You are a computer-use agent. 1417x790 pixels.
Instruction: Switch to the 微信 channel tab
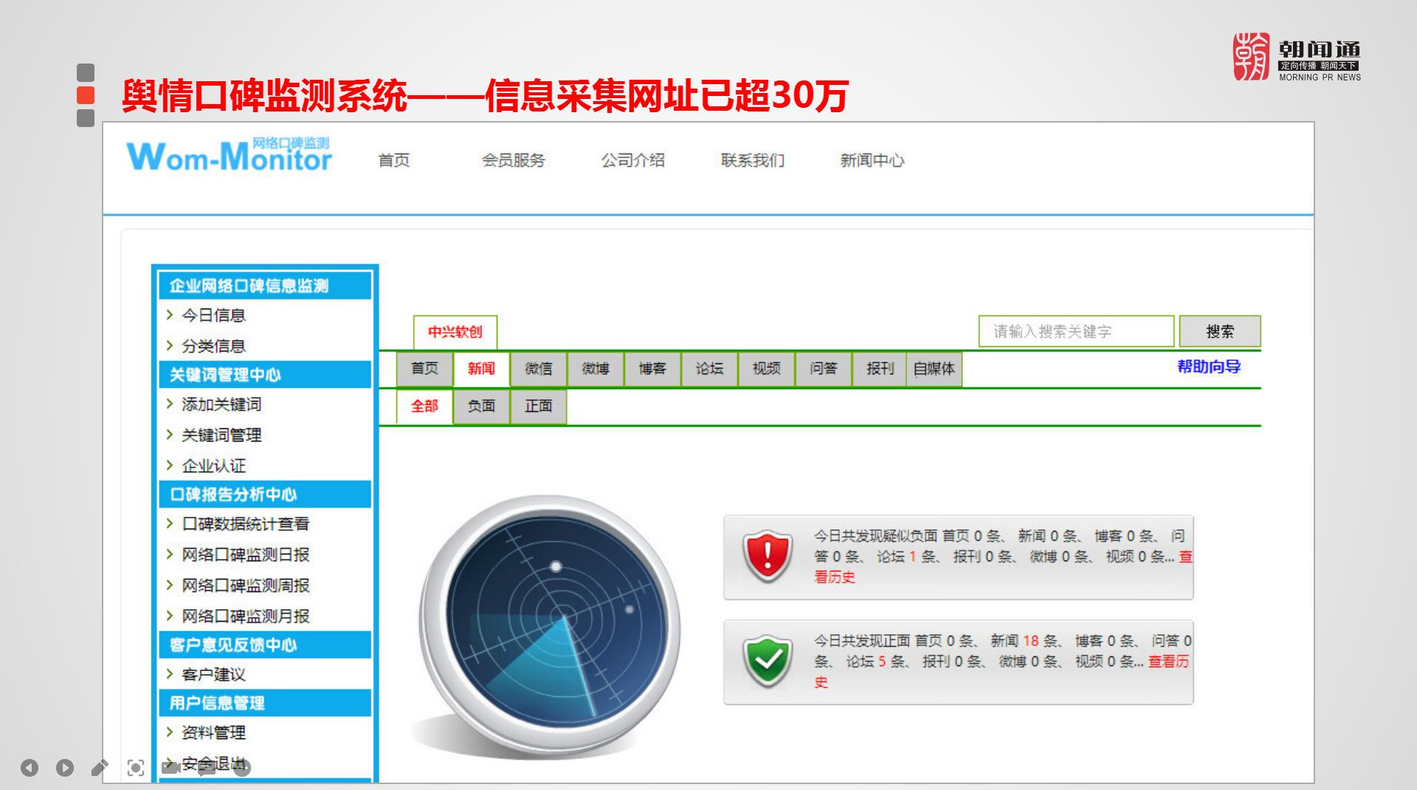pos(538,368)
